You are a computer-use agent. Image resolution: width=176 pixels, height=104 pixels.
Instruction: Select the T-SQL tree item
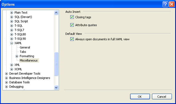coord(18,25)
